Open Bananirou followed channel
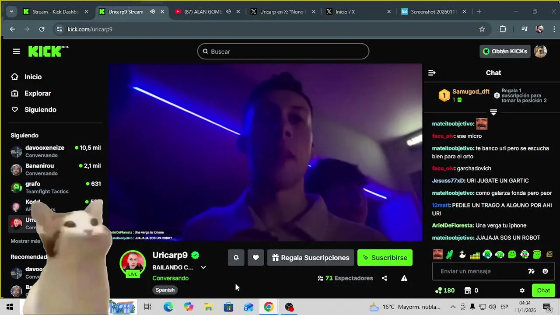The image size is (560, 315). coord(56,169)
